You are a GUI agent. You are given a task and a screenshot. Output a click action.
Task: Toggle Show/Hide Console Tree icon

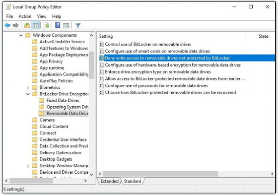coord(36,25)
